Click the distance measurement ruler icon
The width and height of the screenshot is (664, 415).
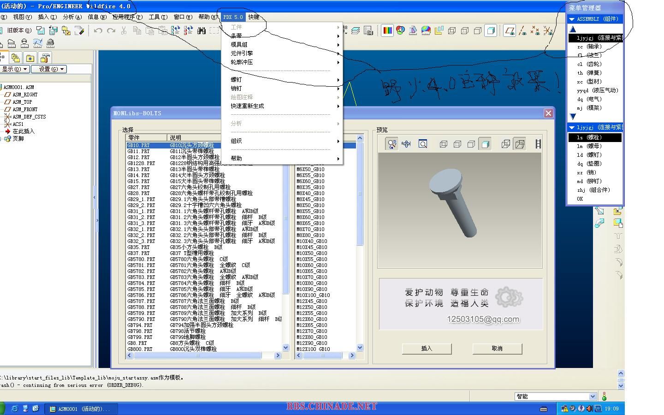(x=12, y=43)
